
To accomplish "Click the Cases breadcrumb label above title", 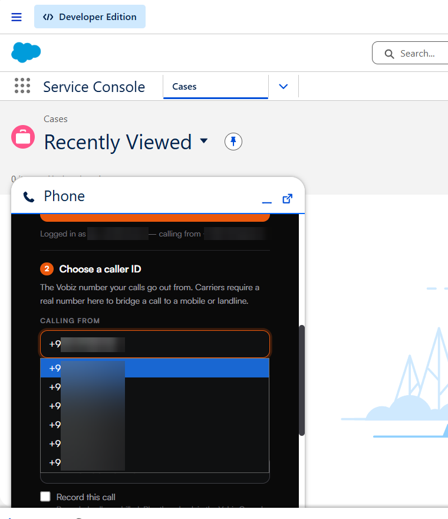I will 55,119.
